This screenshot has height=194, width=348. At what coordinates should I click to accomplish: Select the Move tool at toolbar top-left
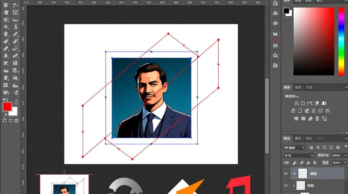tap(6, 5)
